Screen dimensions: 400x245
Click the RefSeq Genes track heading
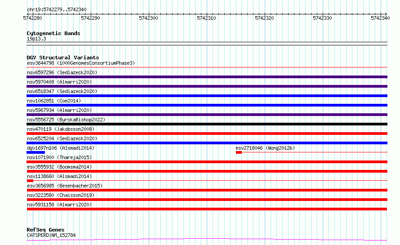tap(45, 230)
